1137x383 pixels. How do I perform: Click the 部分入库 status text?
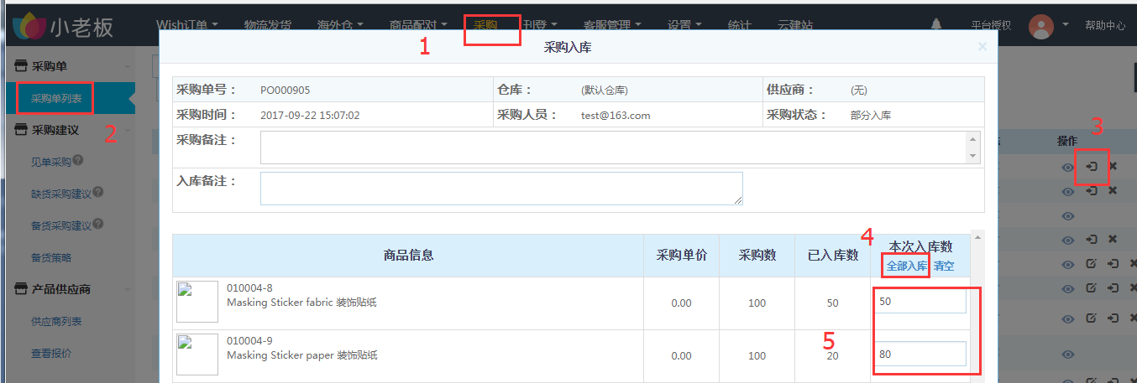[x=871, y=115]
